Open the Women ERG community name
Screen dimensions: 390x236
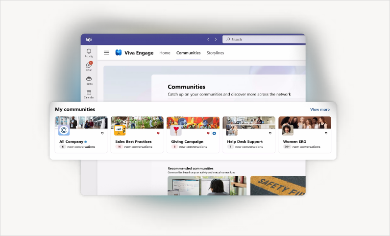click(x=294, y=142)
